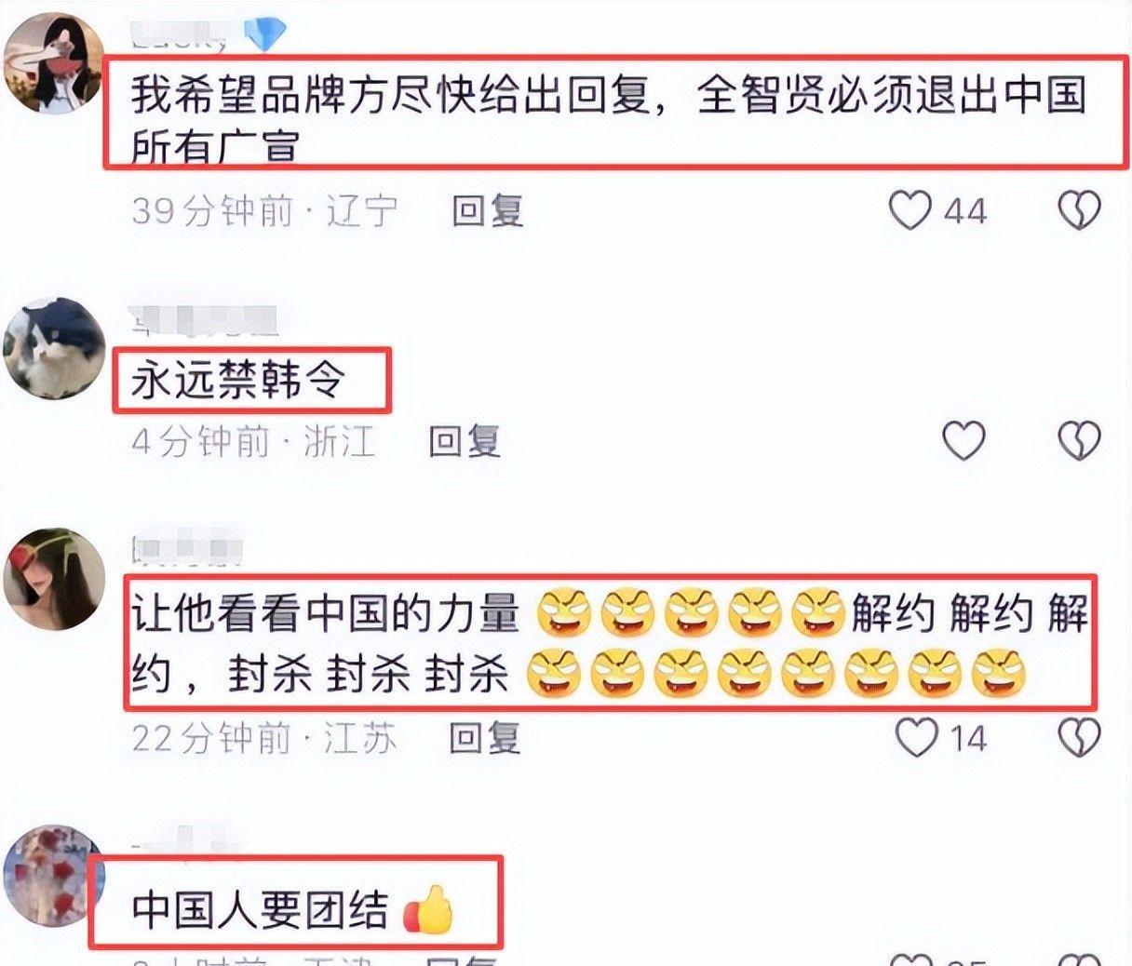
Task: Dislike the Jiangsu comment about 解约 封杀
Action: 1080,738
